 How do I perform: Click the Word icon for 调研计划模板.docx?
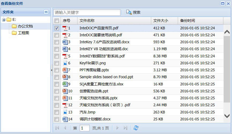pos(65,119)
